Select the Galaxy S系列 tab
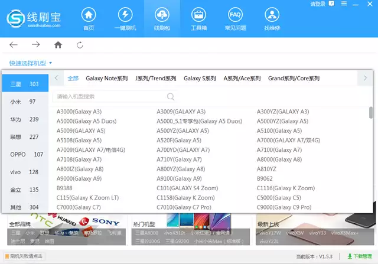Viewport: 378px width, 264px height. coord(200,79)
